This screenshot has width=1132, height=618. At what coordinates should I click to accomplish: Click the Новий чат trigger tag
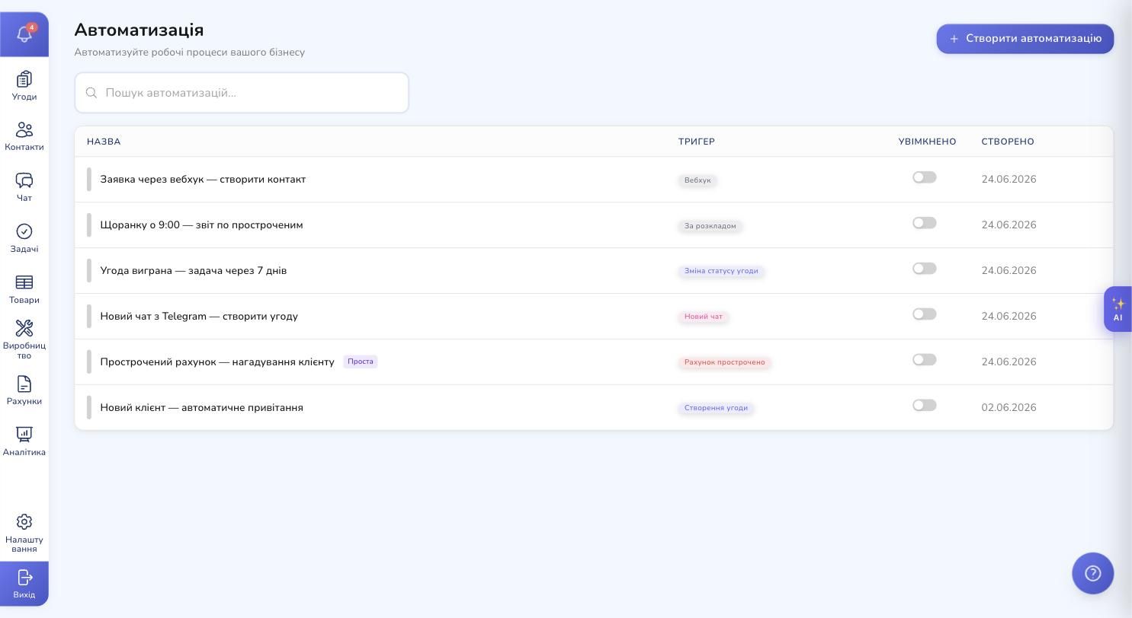point(704,317)
